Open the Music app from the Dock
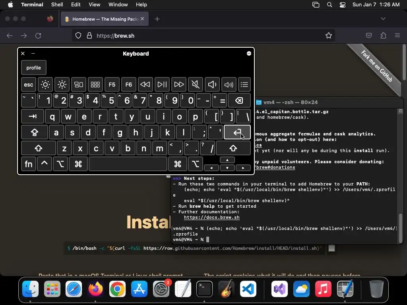 tap(323, 289)
